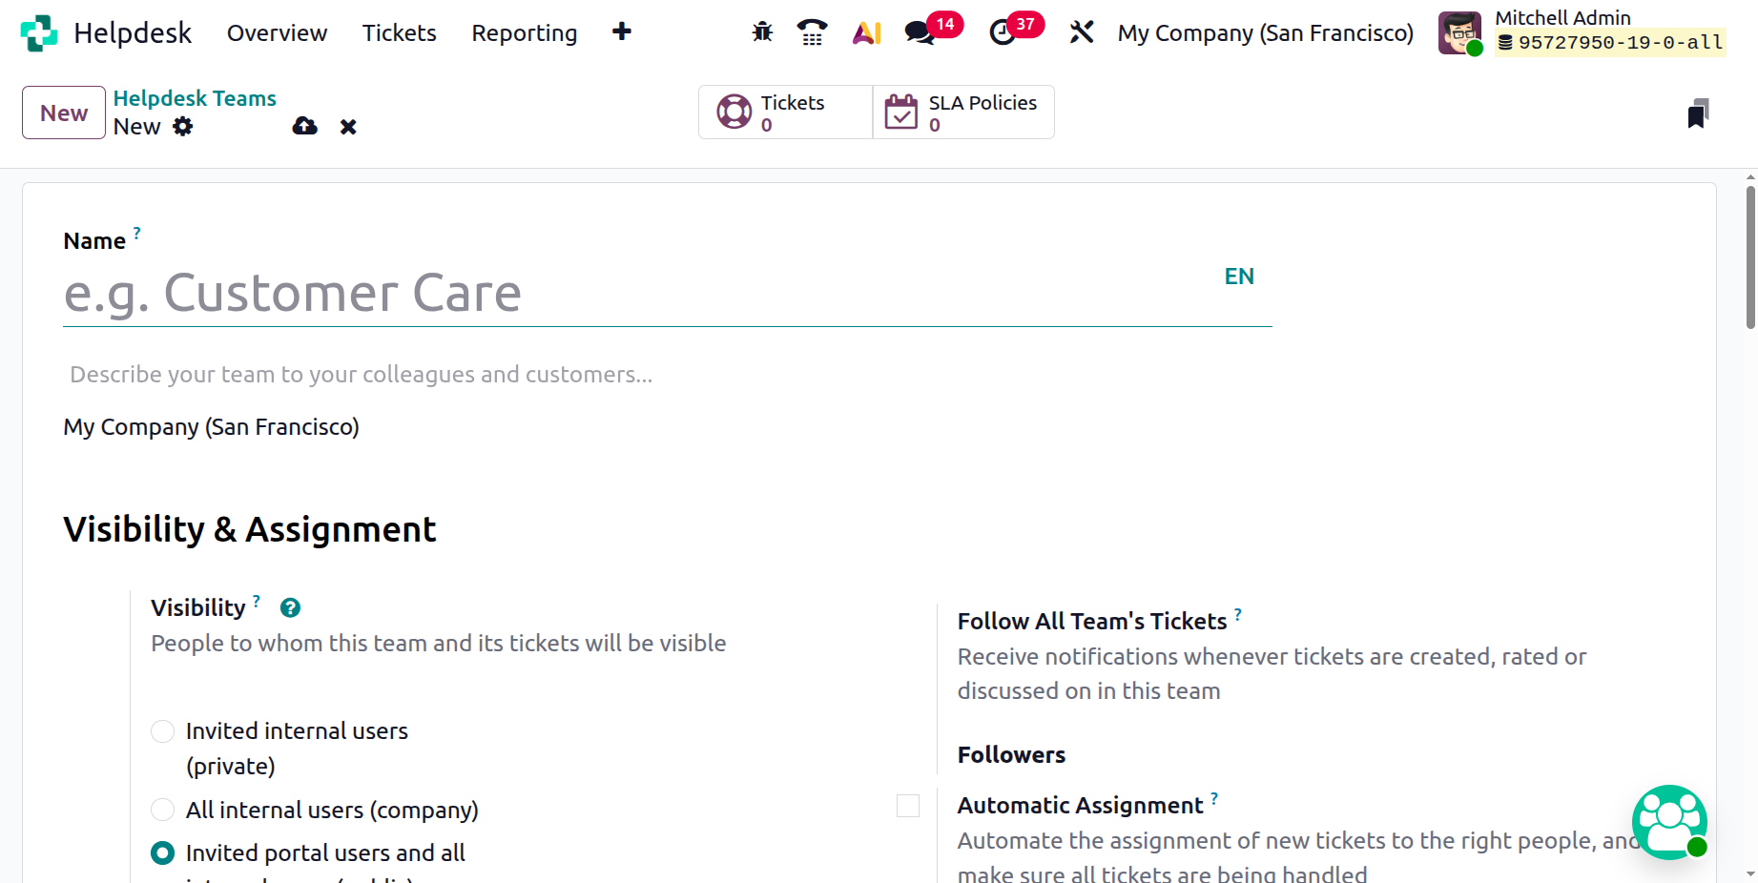
Task: Discard changes with the X icon
Action: click(348, 127)
